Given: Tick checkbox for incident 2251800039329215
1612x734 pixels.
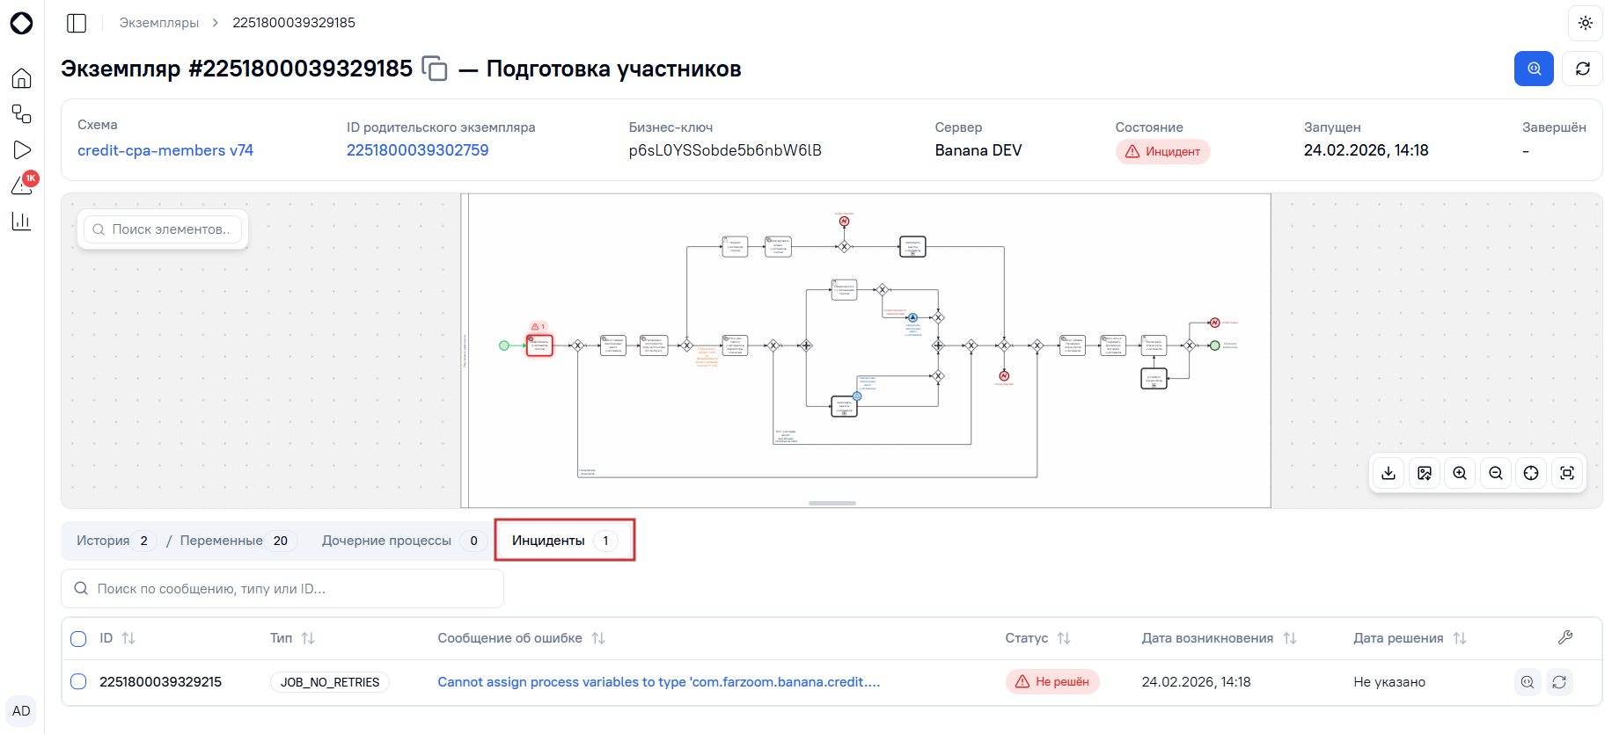Looking at the screenshot, I should pyautogui.click(x=78, y=681).
